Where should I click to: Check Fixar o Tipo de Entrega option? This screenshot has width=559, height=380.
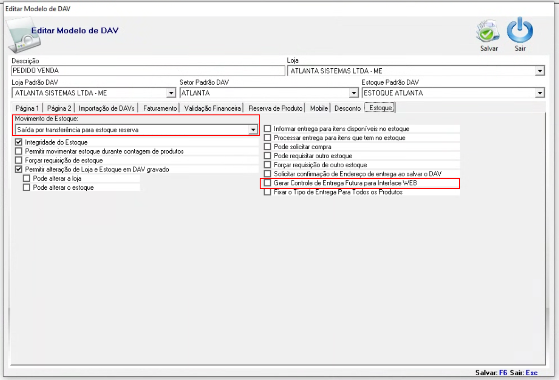tap(268, 192)
